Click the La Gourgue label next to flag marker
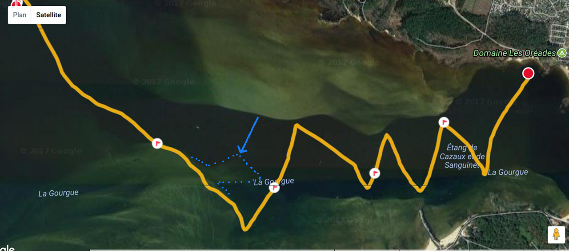 274,181
